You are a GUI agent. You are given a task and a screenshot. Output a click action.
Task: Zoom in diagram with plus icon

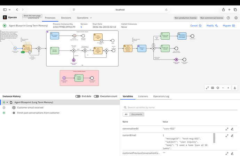coord(228,88)
